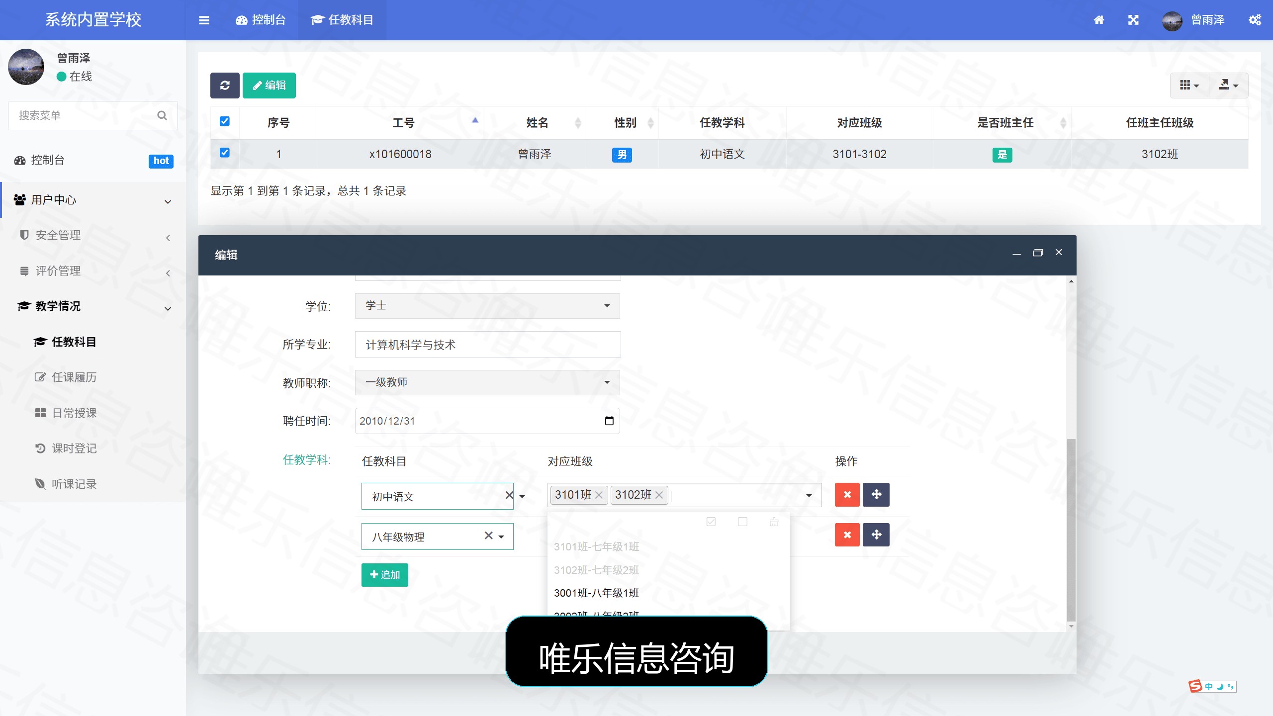The width and height of the screenshot is (1273, 716).
Task: Open the column display grid dropdown
Action: [x=1189, y=86]
